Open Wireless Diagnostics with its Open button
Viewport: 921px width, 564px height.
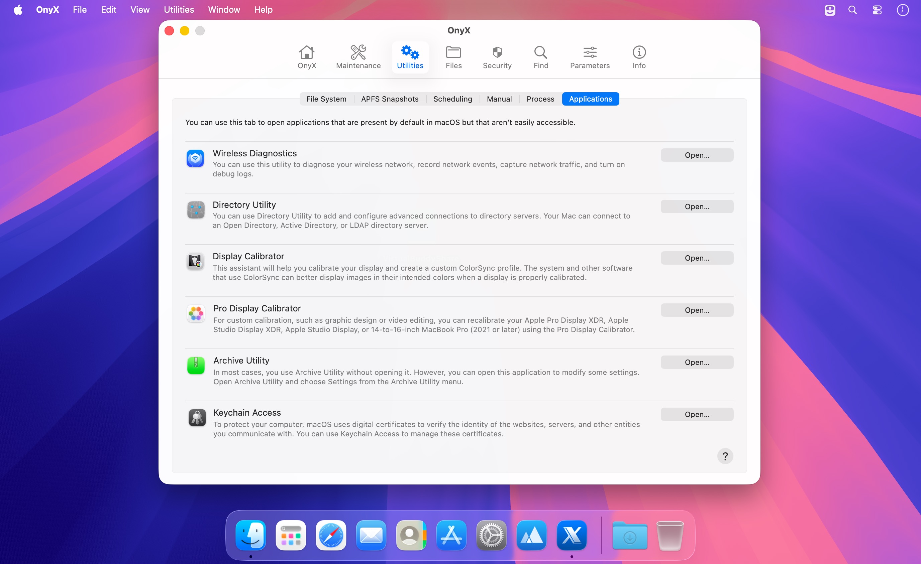coord(697,155)
